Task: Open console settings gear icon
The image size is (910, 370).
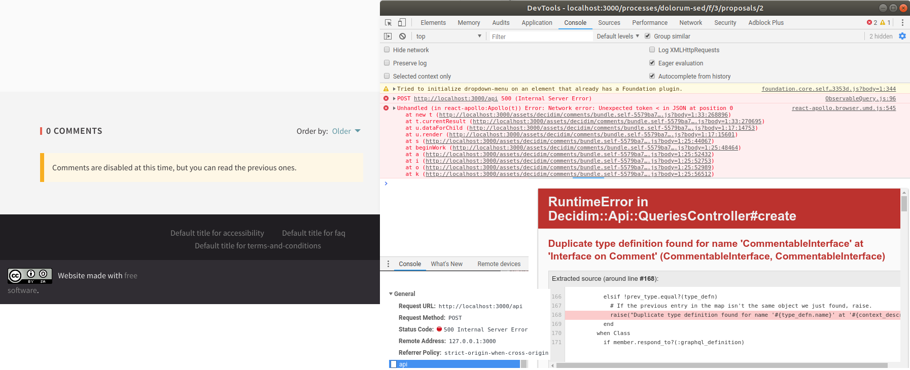Action: (x=902, y=36)
